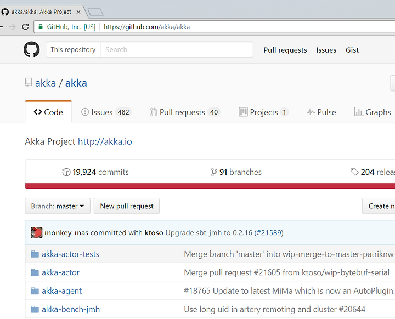Open a new browser tab
This screenshot has width=395, height=319.
[95, 12]
